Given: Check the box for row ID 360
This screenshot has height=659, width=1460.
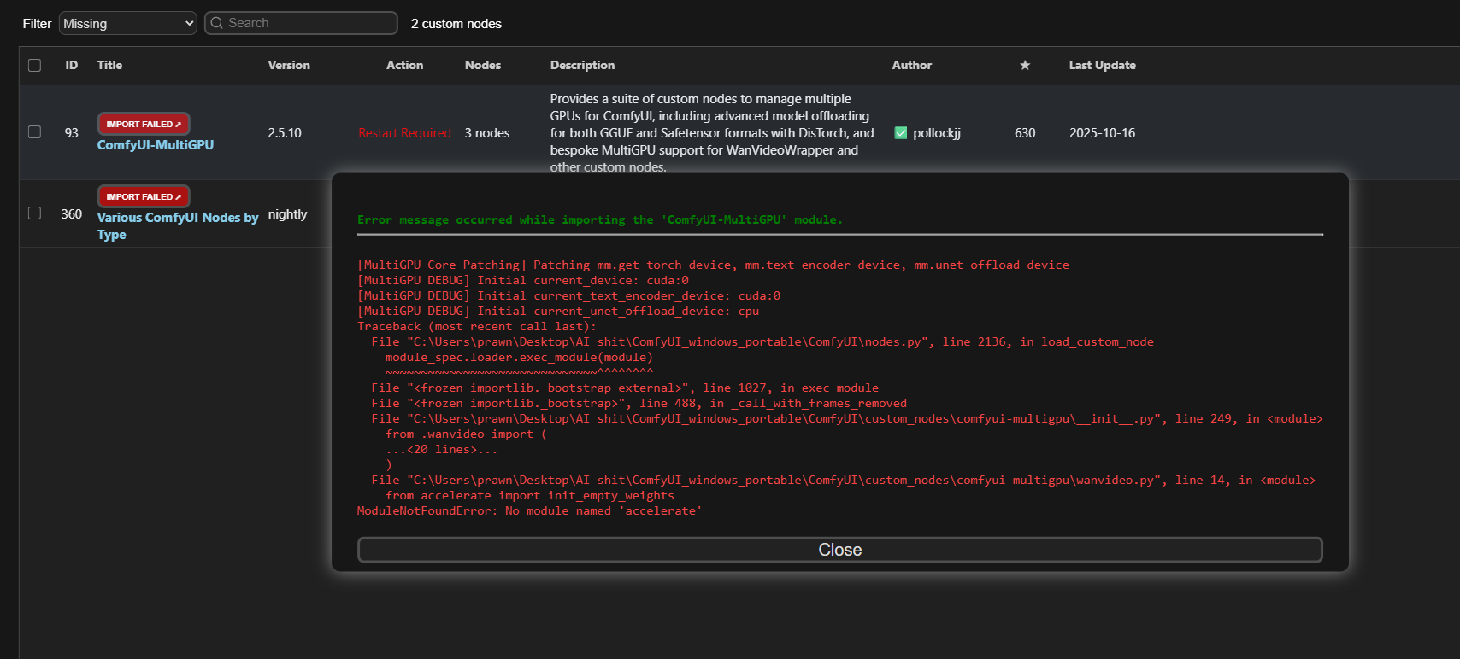Looking at the screenshot, I should [x=34, y=213].
